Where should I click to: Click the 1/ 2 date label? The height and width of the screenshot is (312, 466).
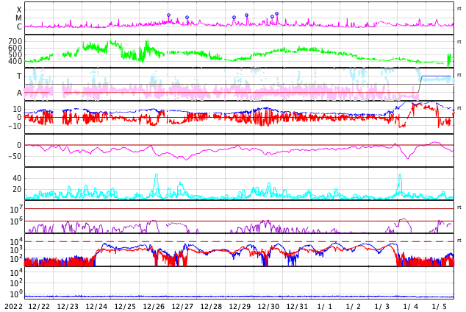point(353,307)
